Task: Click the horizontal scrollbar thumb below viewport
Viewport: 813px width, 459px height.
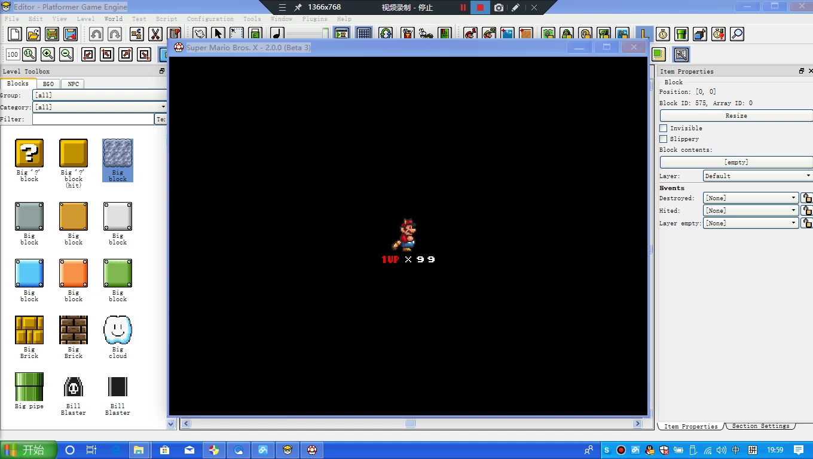Action: click(410, 423)
